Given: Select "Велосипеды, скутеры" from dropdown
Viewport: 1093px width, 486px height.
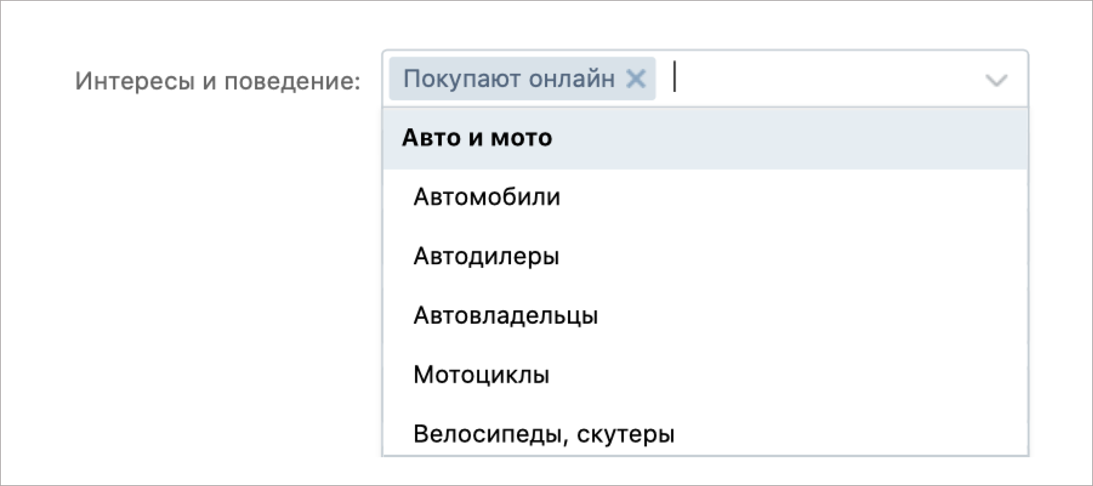Looking at the screenshot, I should tap(544, 434).
